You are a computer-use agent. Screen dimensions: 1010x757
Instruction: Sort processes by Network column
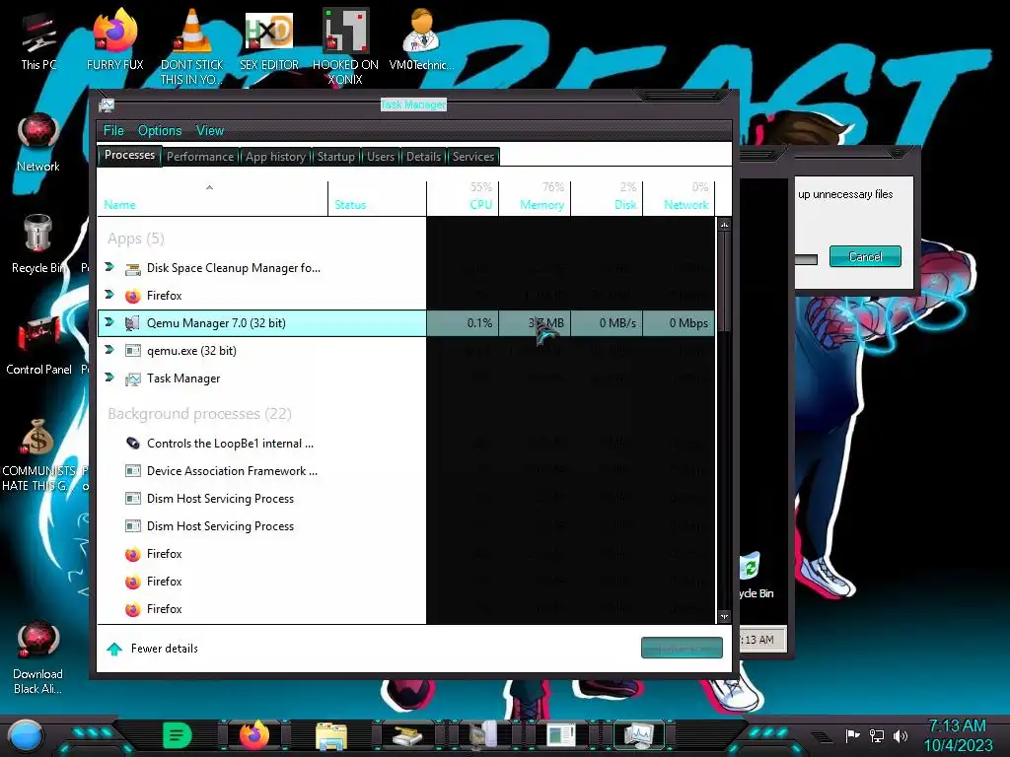coord(679,197)
